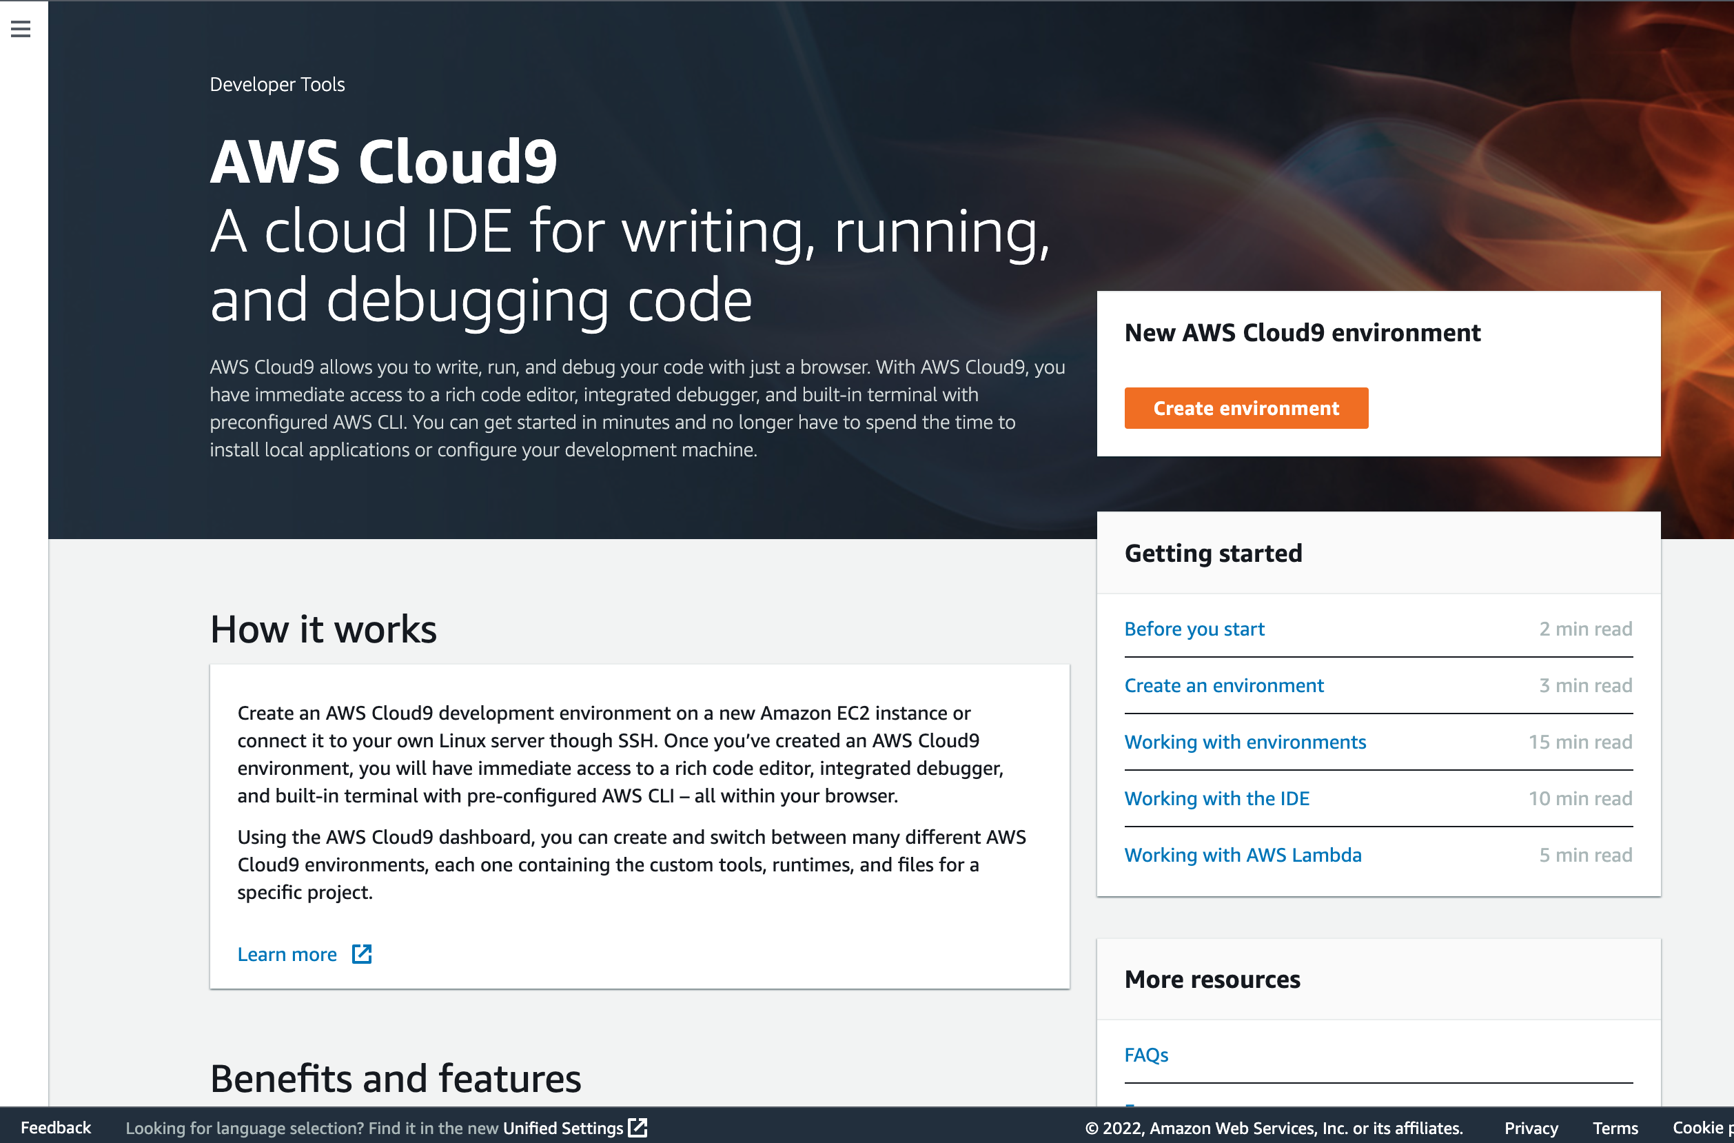Viewport: 1734px width, 1143px height.
Task: Click the '10 min read' label
Action: (1580, 798)
